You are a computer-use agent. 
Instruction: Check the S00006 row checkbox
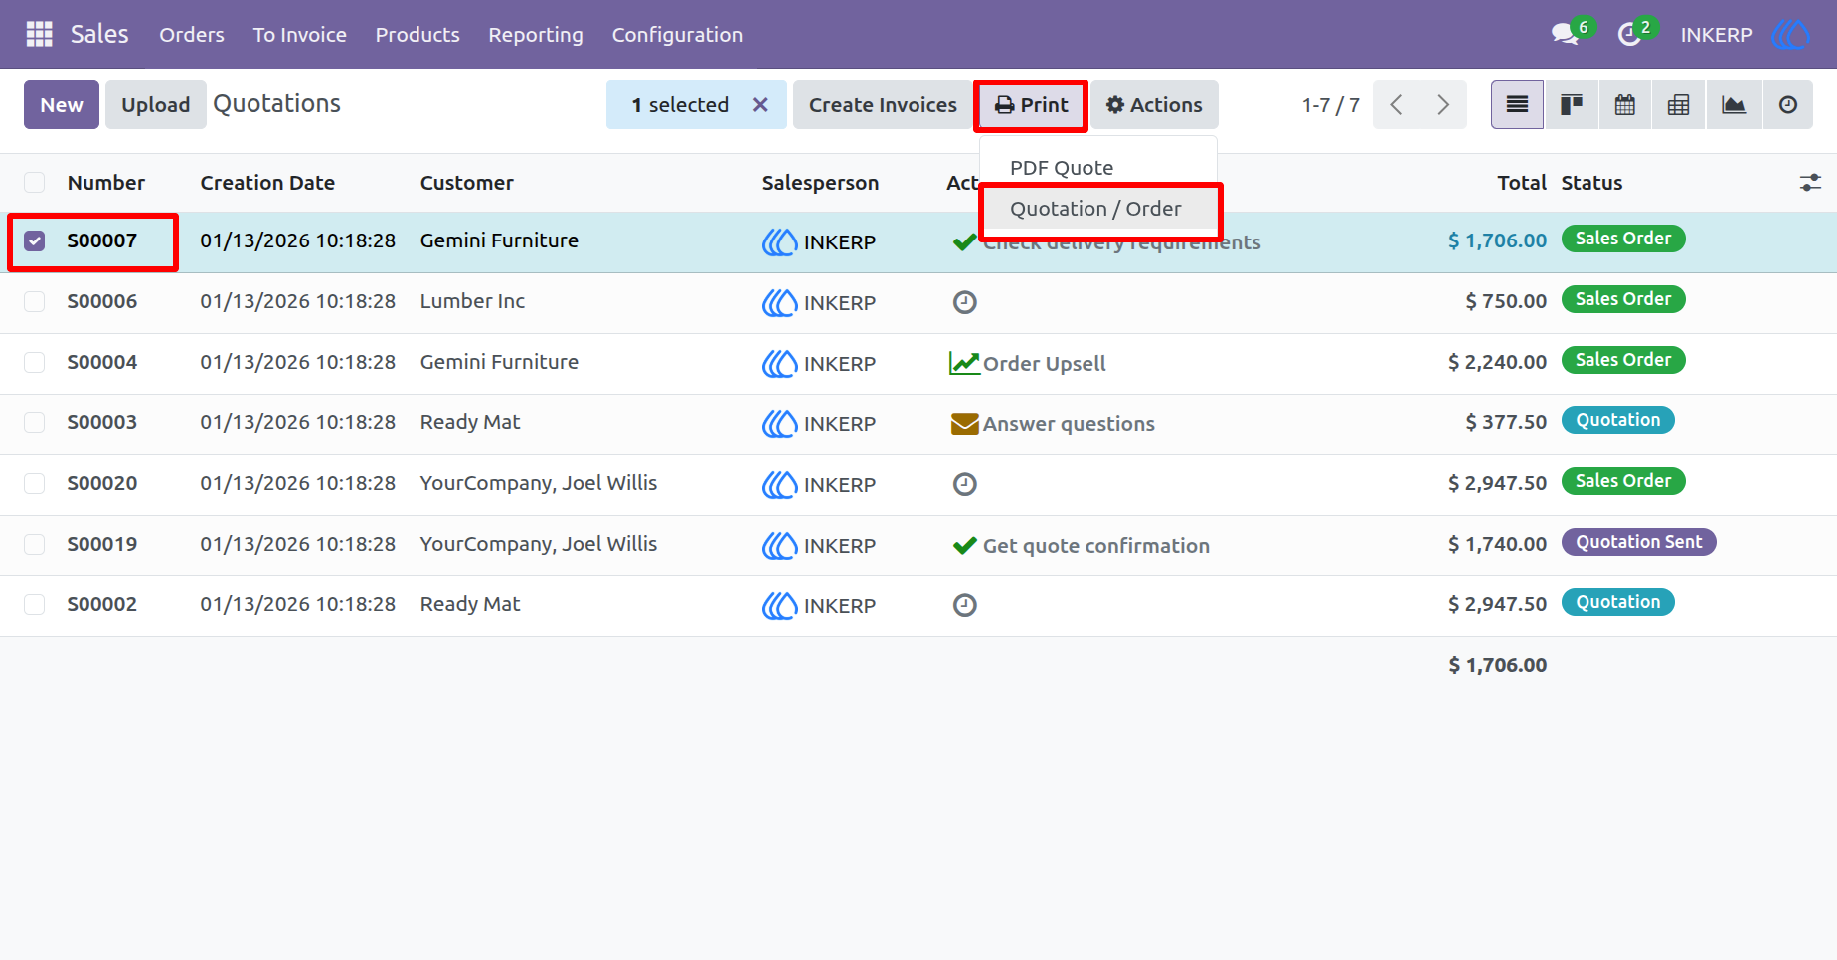[x=35, y=301]
